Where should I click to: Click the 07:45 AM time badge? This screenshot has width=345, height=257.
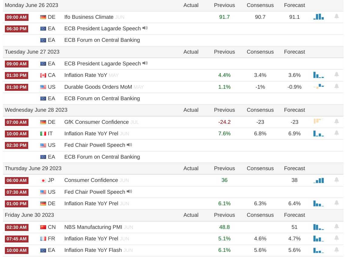click(16, 239)
